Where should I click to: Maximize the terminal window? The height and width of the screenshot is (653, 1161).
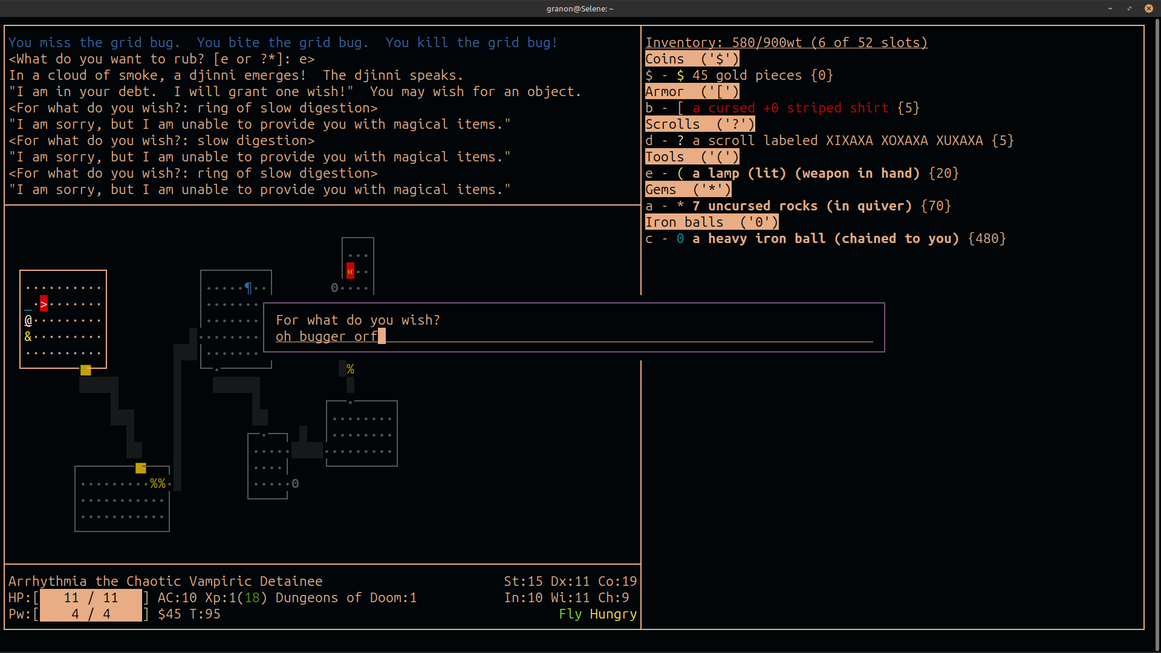tap(1129, 8)
